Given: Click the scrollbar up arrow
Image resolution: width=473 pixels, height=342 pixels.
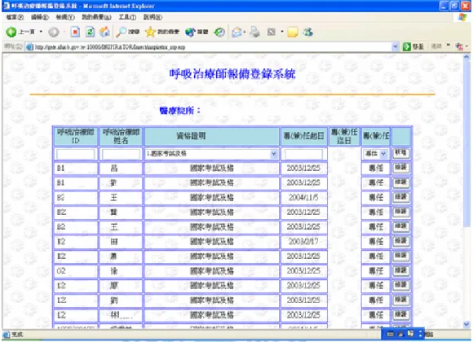Looking at the screenshot, I should coord(466,57).
